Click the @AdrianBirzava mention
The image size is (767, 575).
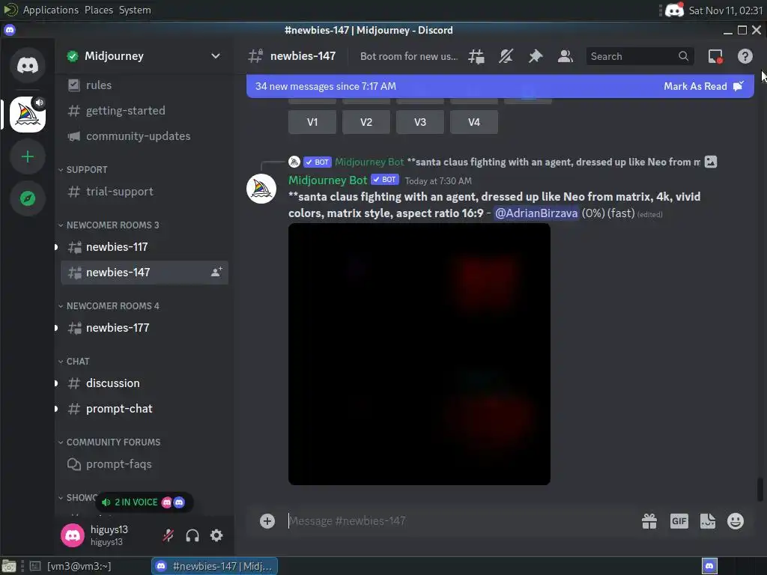click(x=536, y=213)
